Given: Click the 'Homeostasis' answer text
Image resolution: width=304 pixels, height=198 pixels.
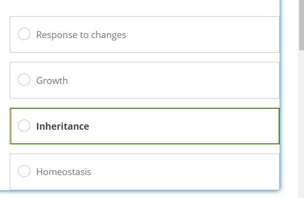Looking at the screenshot, I should (x=63, y=172).
